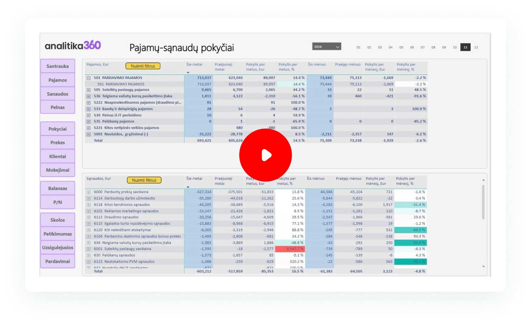Click the P/N sidebar button
The width and height of the screenshot is (531, 324).
tap(57, 202)
